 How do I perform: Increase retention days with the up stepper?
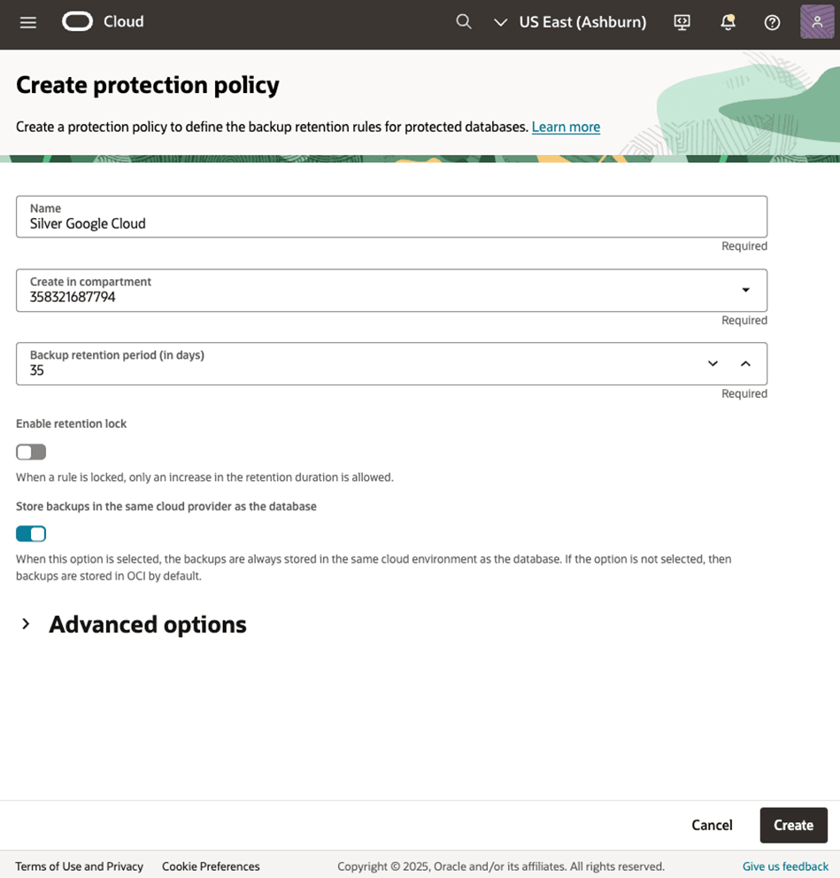coord(745,363)
